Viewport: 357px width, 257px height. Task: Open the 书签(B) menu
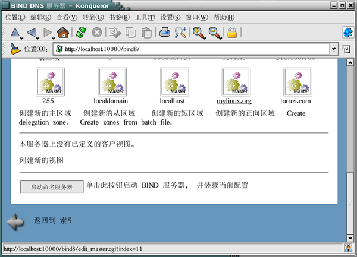coord(120,17)
